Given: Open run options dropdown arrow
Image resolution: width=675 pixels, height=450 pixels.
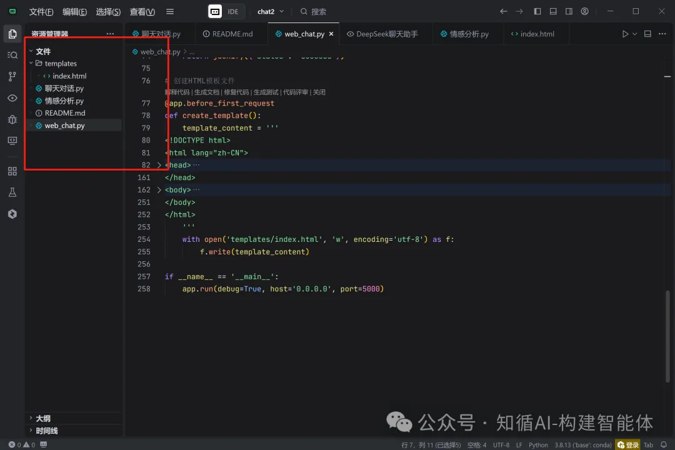Looking at the screenshot, I should 634,34.
